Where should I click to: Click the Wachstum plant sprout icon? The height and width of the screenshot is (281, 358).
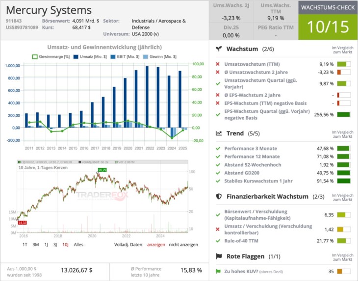pos(219,49)
